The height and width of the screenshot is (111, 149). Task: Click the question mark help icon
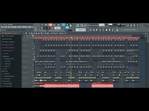click(x=138, y=25)
